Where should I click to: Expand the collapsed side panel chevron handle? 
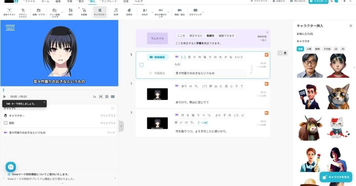[x=121, y=126]
